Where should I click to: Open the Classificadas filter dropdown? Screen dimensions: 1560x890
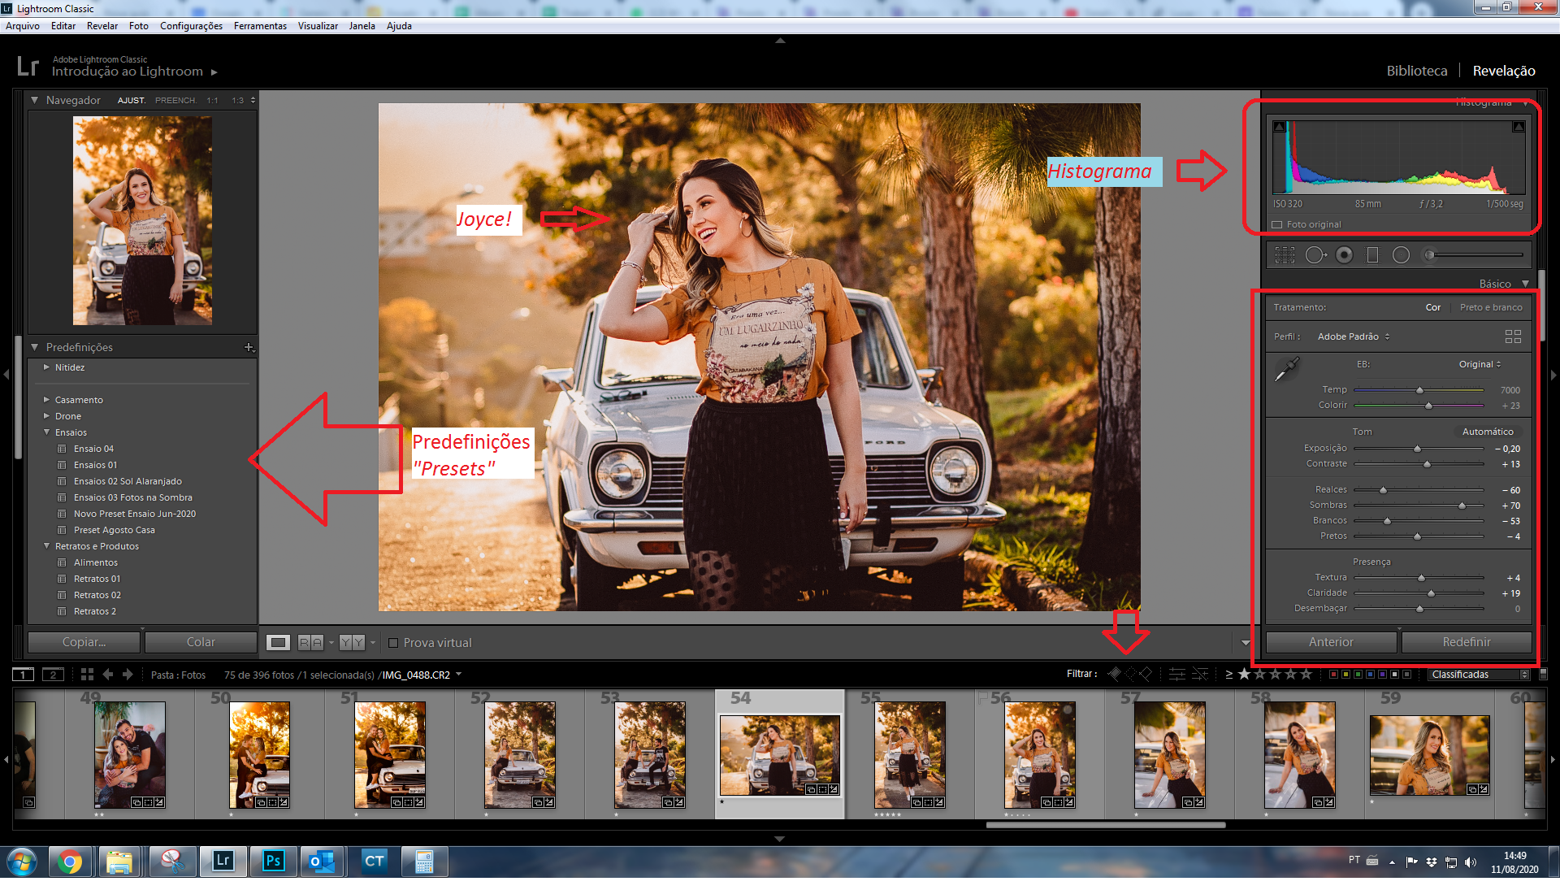1479,675
